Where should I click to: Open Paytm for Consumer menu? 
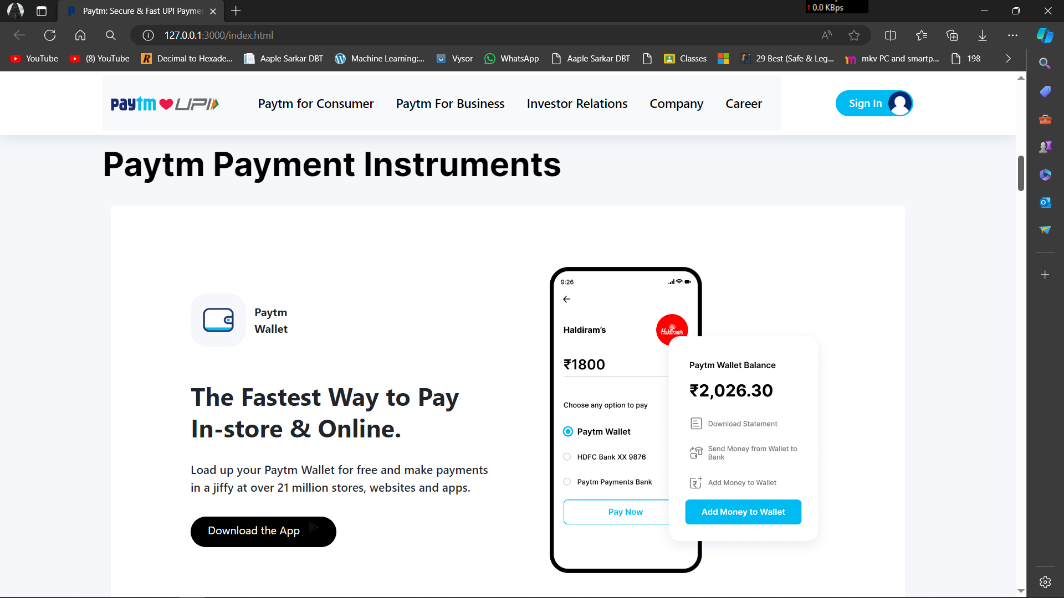[x=316, y=104]
